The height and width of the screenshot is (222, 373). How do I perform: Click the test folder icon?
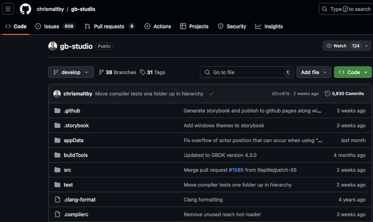[57, 185]
